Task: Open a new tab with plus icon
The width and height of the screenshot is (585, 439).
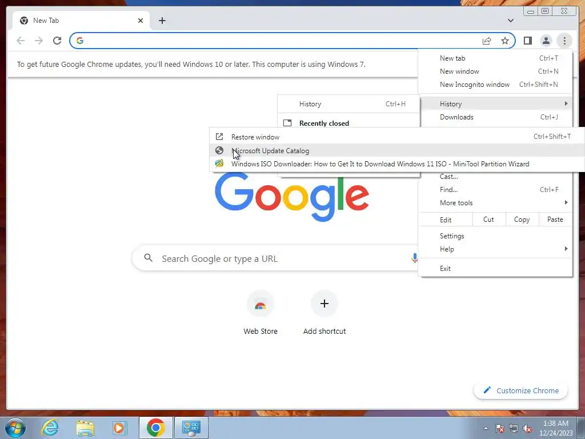Action: tap(162, 21)
